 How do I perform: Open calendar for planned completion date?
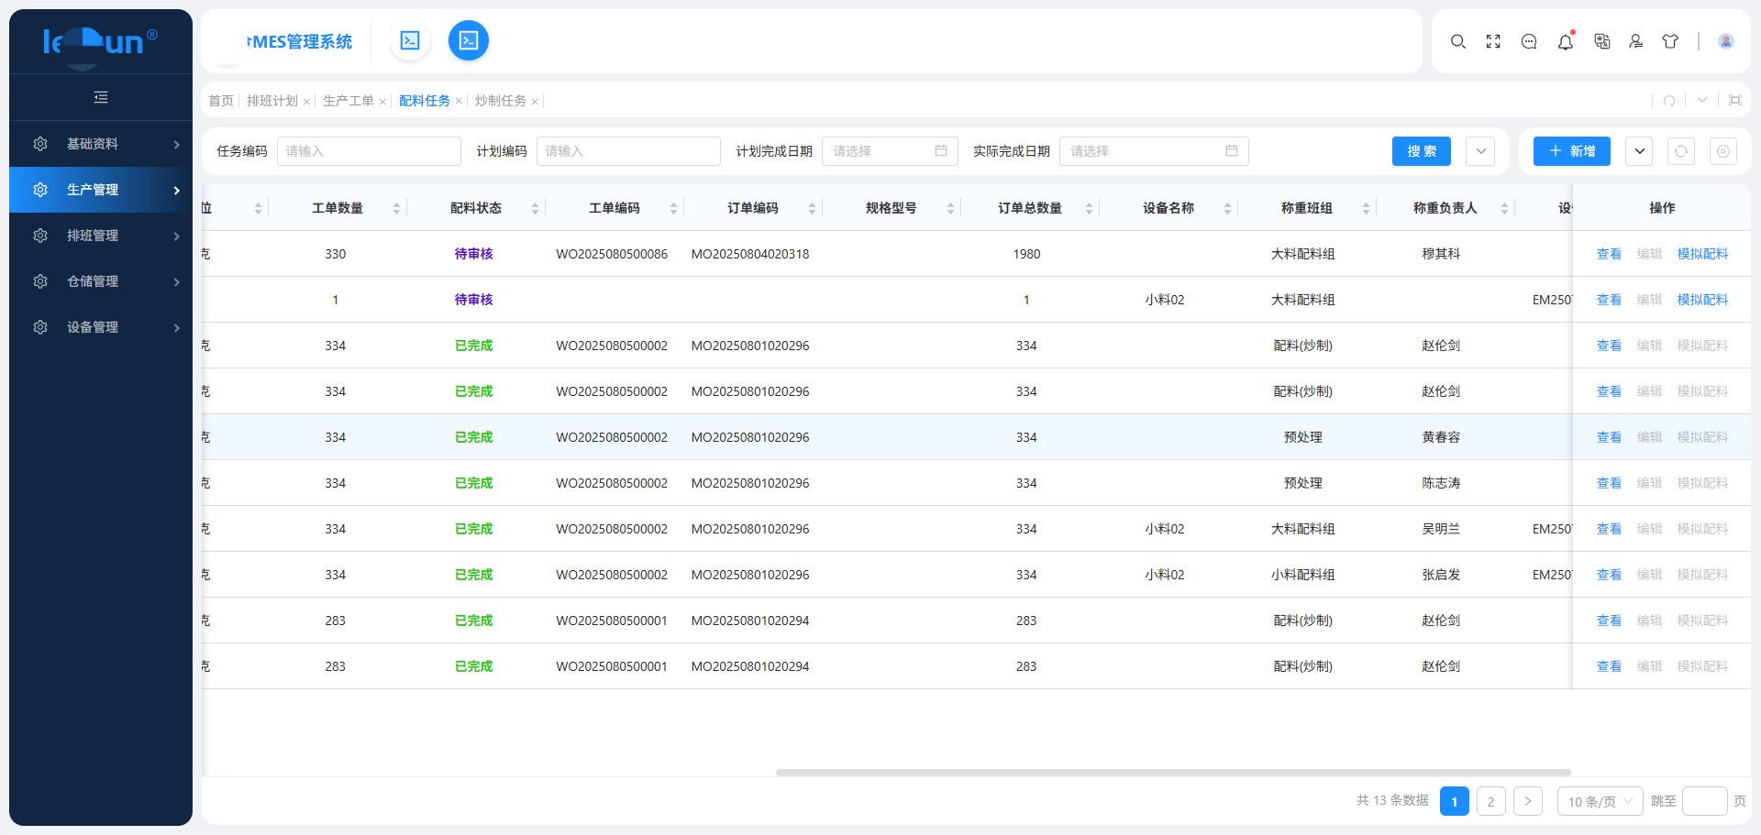pos(941,151)
